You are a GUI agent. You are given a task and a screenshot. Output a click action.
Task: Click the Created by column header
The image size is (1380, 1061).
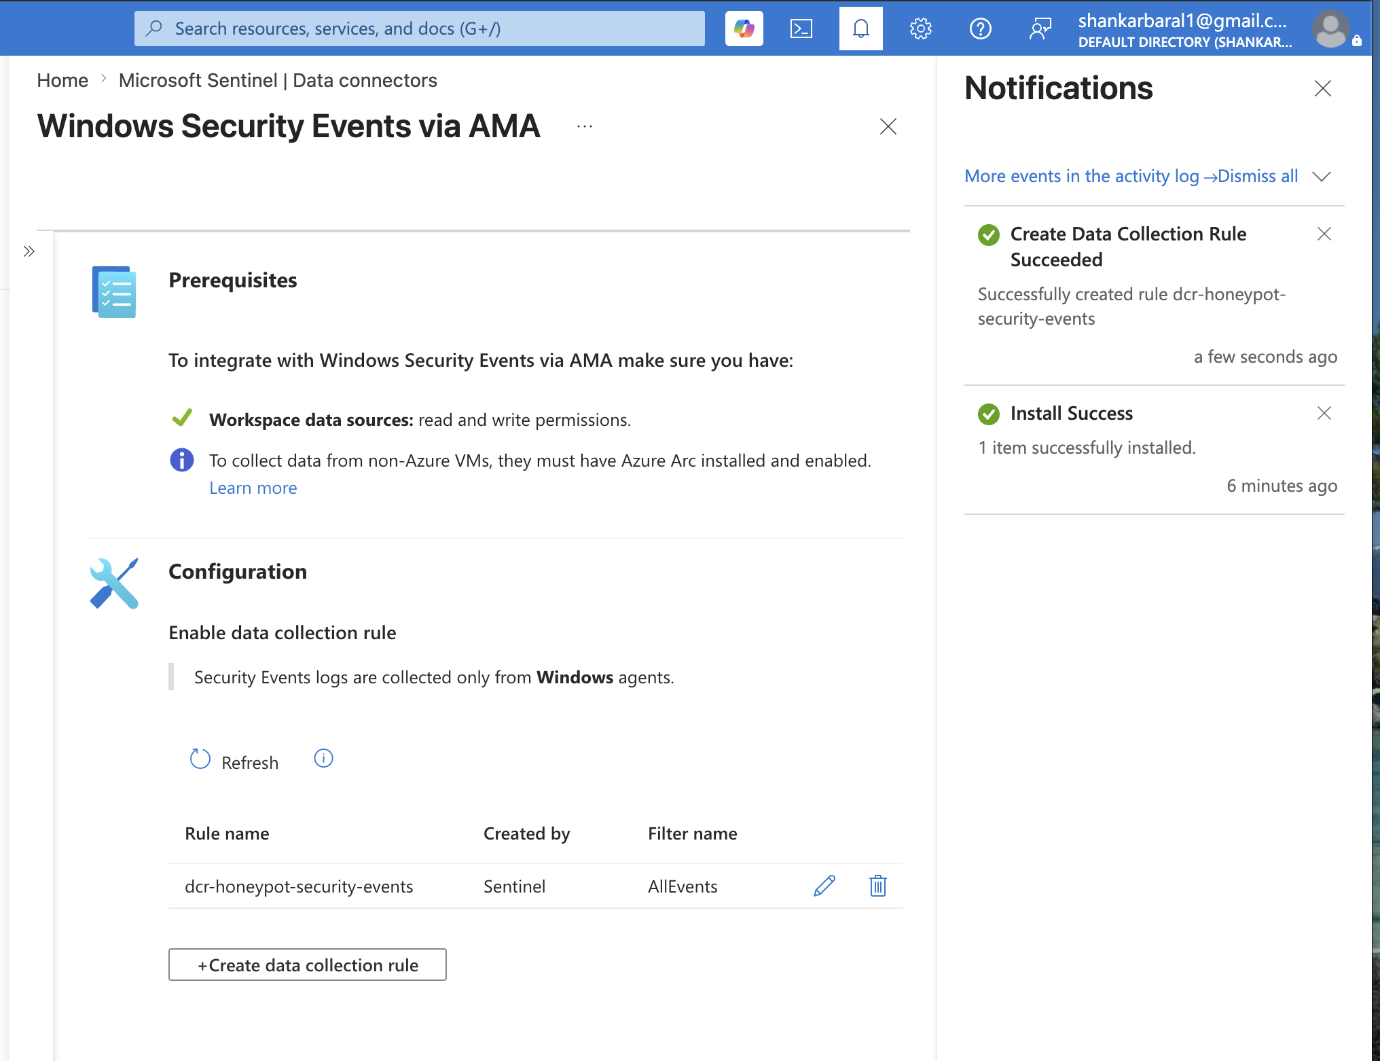tap(526, 833)
